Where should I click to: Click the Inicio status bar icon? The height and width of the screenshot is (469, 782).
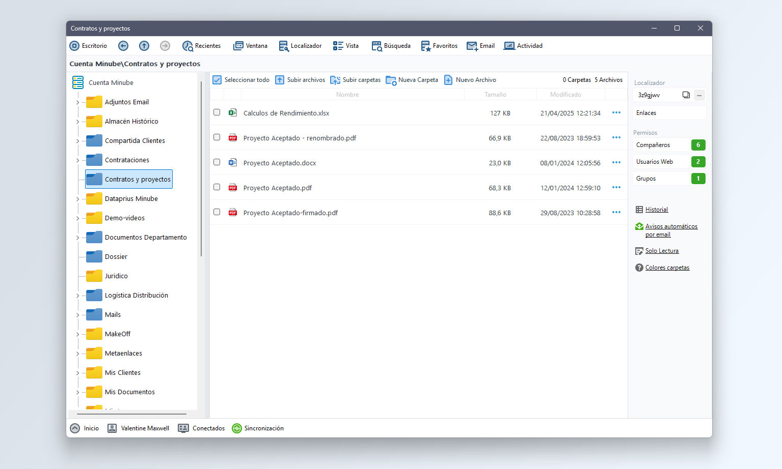point(75,428)
